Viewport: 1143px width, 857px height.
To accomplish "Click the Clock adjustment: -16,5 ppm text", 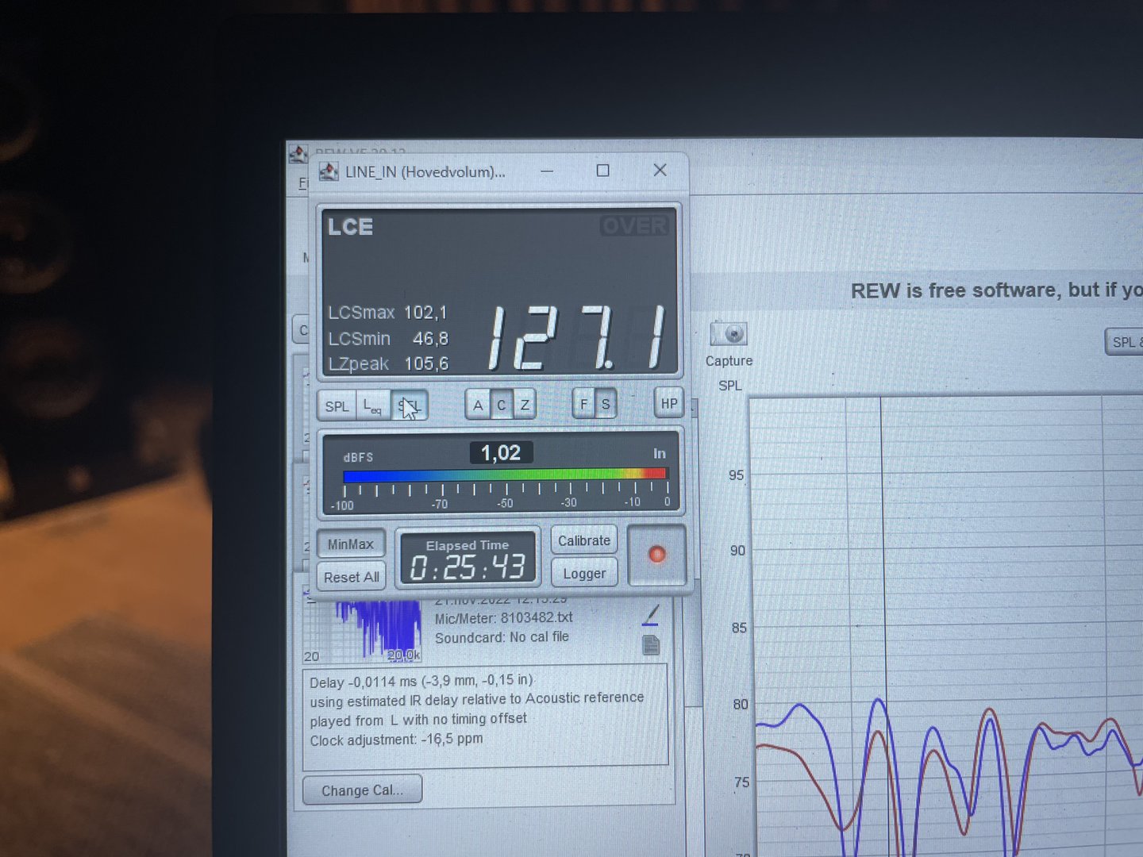I will click(396, 740).
